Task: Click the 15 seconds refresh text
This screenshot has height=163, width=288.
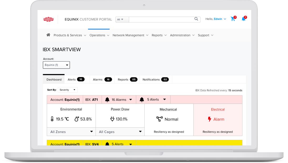Action: coord(235,90)
